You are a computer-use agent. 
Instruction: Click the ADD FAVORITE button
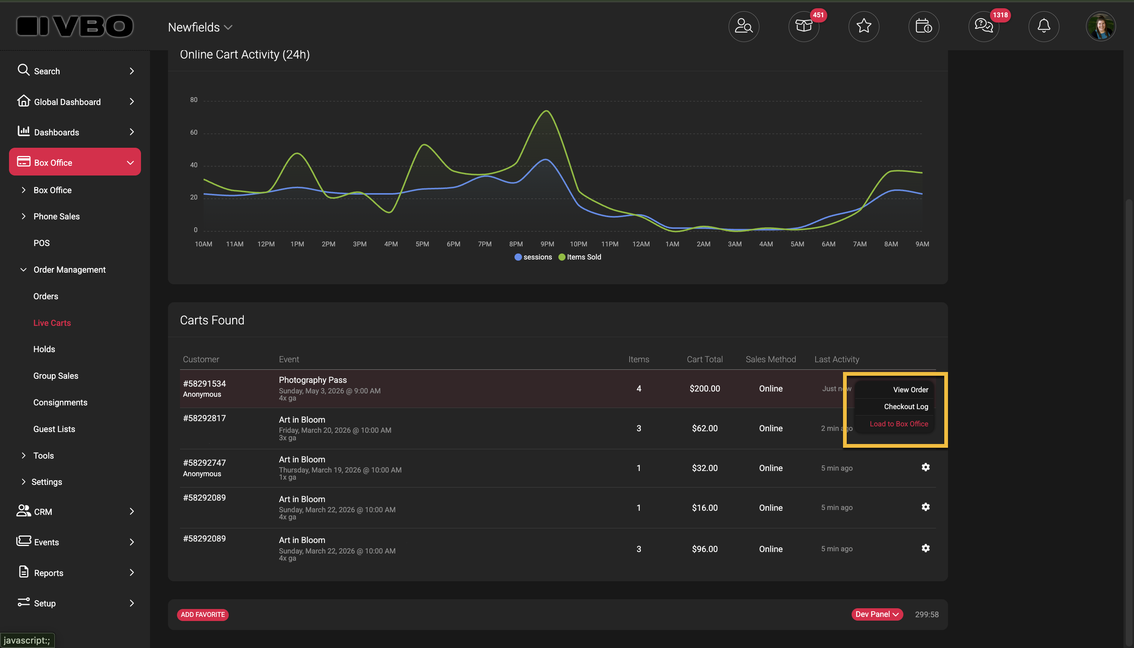(x=202, y=615)
